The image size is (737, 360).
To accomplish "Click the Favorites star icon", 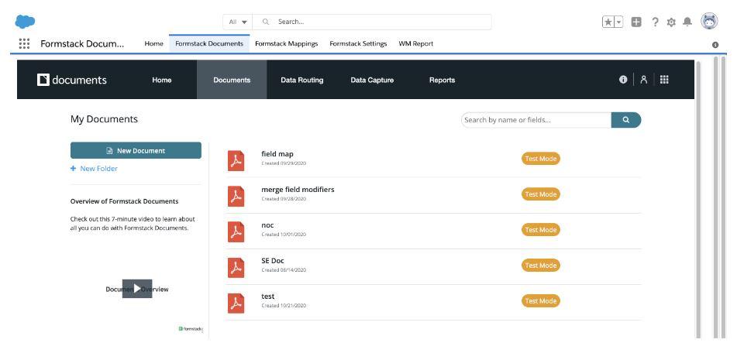I will click(x=608, y=22).
